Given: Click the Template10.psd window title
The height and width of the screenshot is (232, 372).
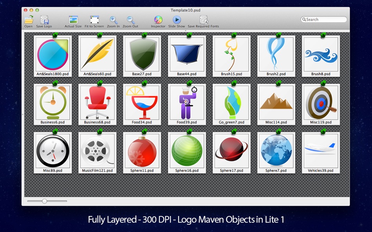Looking at the screenshot, I should pos(186,11).
